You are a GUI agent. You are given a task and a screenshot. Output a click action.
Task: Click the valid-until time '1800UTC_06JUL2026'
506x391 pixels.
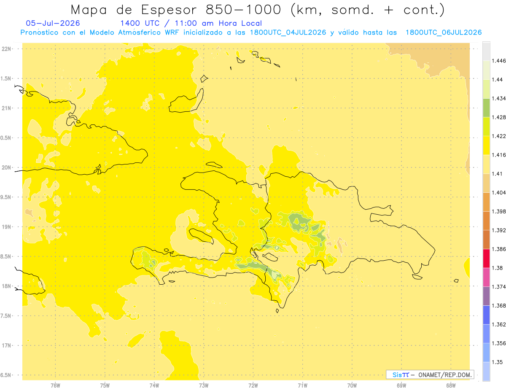pyautogui.click(x=443, y=32)
